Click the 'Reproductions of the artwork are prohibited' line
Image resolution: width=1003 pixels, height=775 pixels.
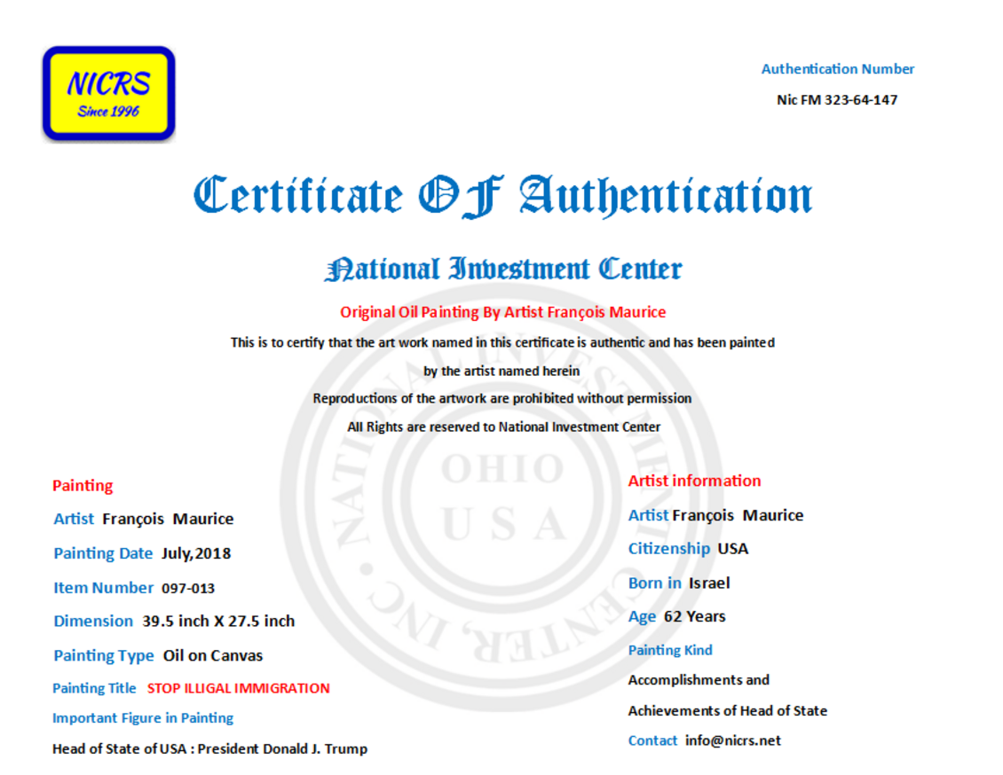pyautogui.click(x=502, y=398)
